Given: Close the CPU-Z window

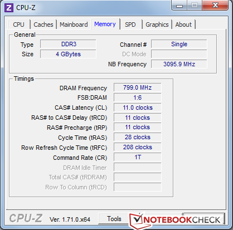Looking at the screenshot, I should coord(215,5).
